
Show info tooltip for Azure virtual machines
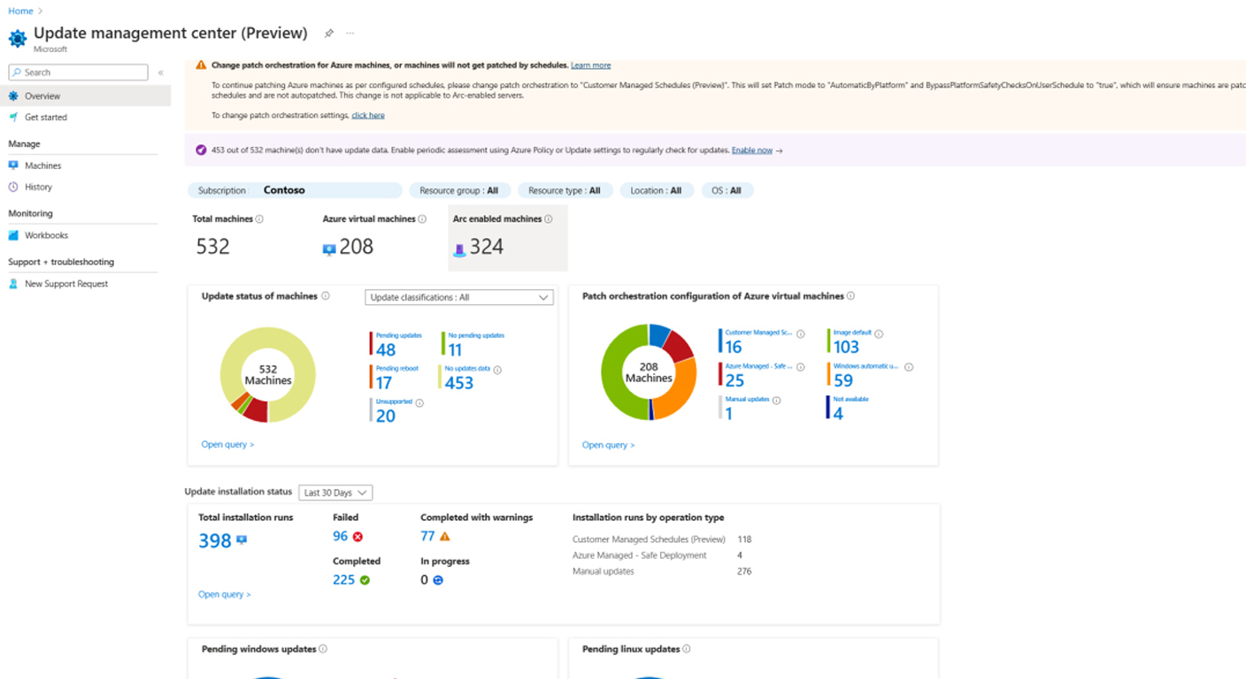pyautogui.click(x=422, y=219)
